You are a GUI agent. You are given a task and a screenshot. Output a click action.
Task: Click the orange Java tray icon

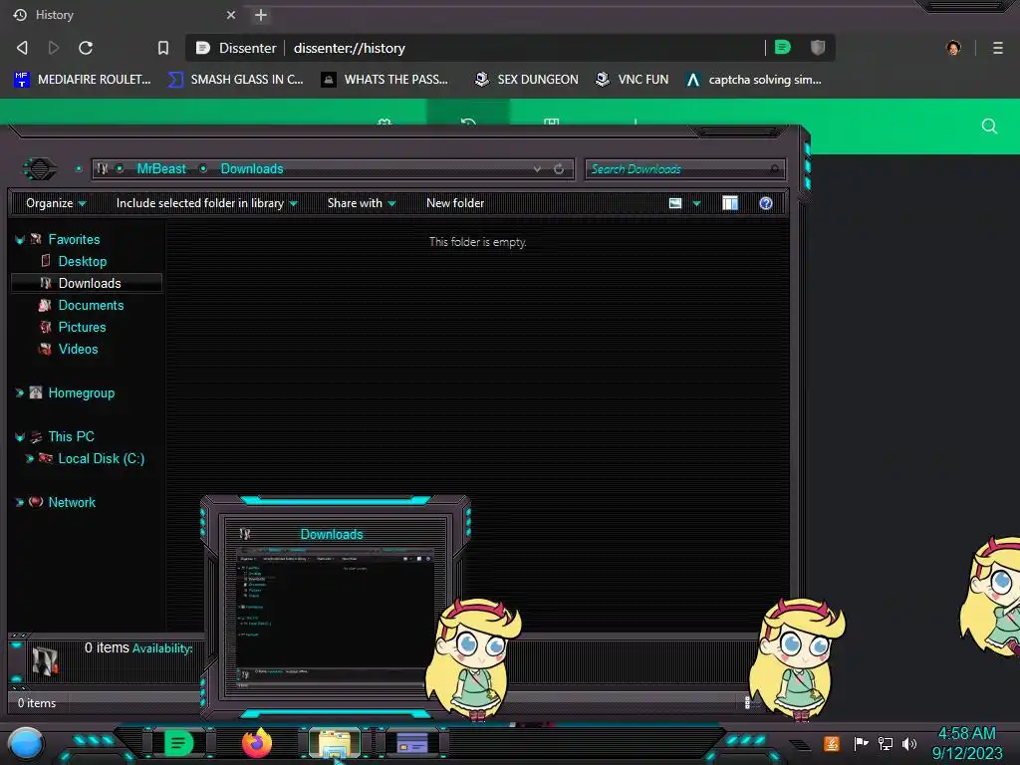832,743
